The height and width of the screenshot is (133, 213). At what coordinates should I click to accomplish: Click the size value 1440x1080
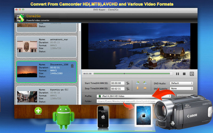click(56, 73)
